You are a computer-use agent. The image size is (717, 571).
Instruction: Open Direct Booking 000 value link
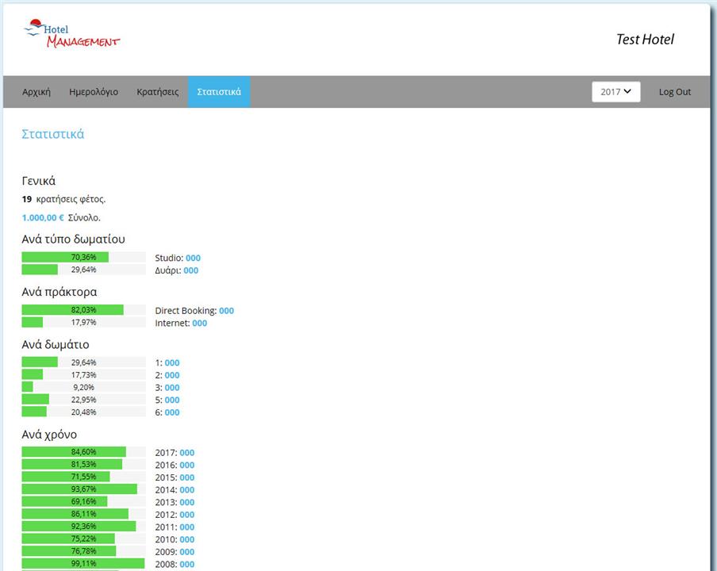(226, 311)
